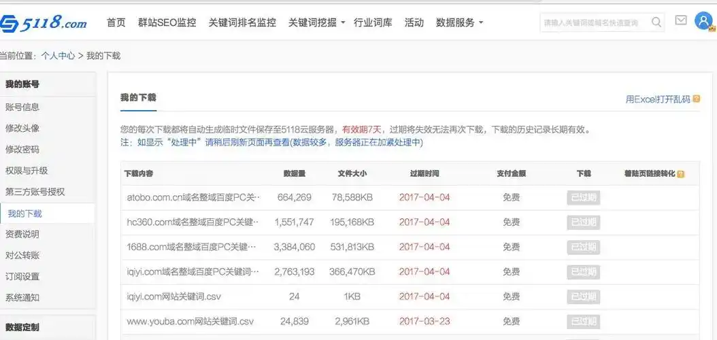Click atobo.com.cn域名整域 download name

pos(193,197)
